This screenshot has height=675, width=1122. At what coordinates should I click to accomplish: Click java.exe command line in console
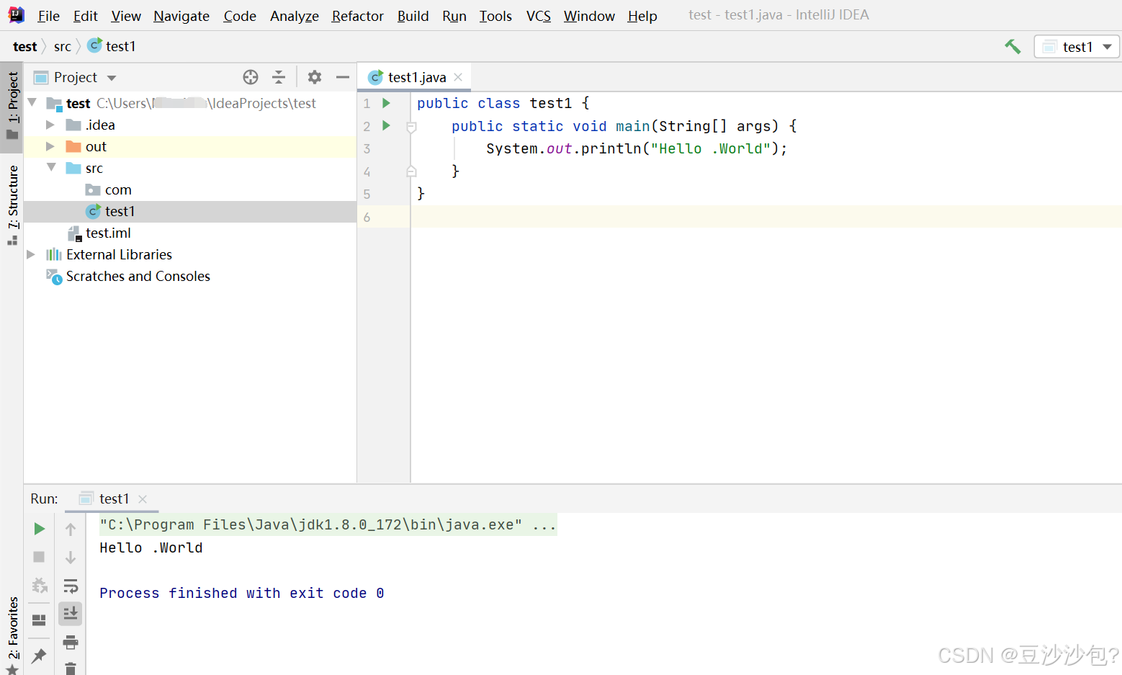point(328,524)
